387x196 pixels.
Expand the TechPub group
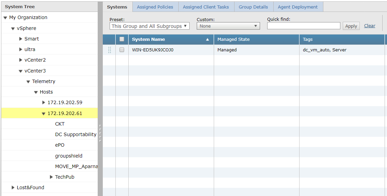point(51,177)
